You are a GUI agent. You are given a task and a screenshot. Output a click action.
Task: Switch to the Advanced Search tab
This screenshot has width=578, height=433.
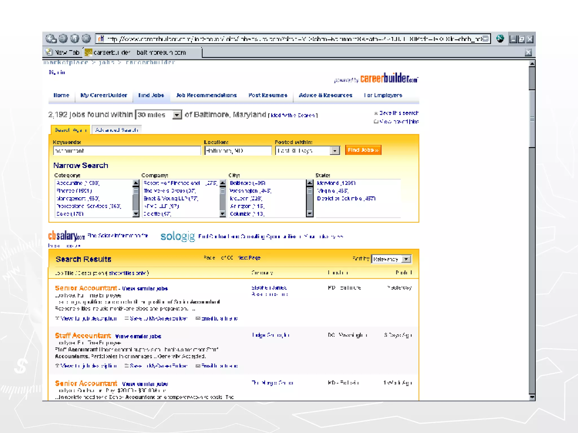(117, 130)
